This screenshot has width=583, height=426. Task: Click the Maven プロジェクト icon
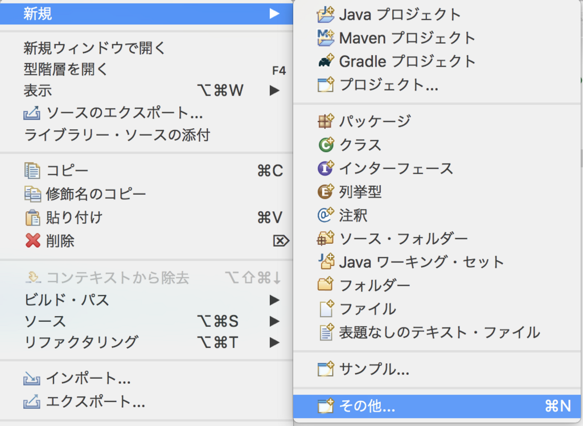tap(326, 38)
